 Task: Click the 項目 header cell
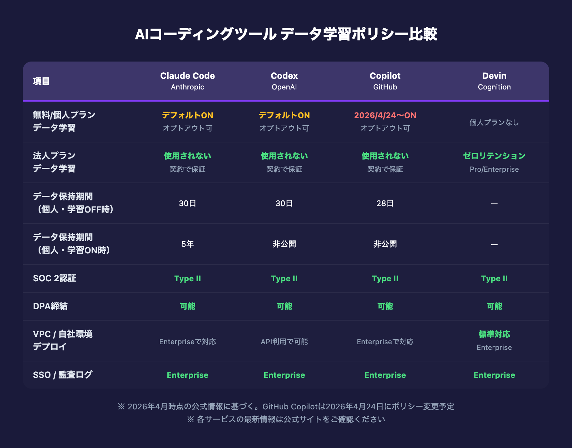tap(41, 81)
